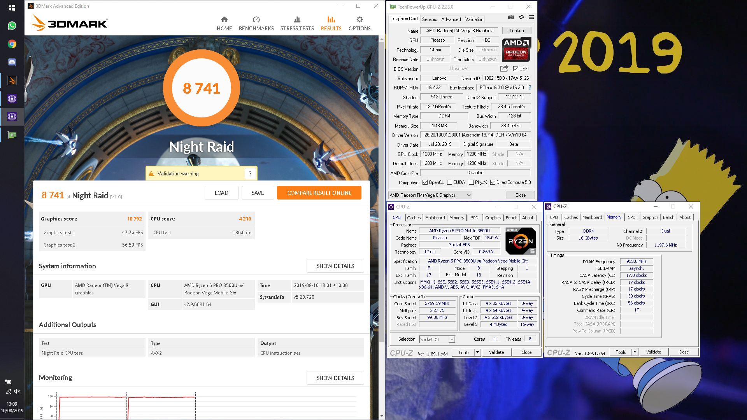This screenshot has width=747, height=420.
Task: Open OPTIONS gear in 3DMark
Action: pyautogui.click(x=359, y=24)
